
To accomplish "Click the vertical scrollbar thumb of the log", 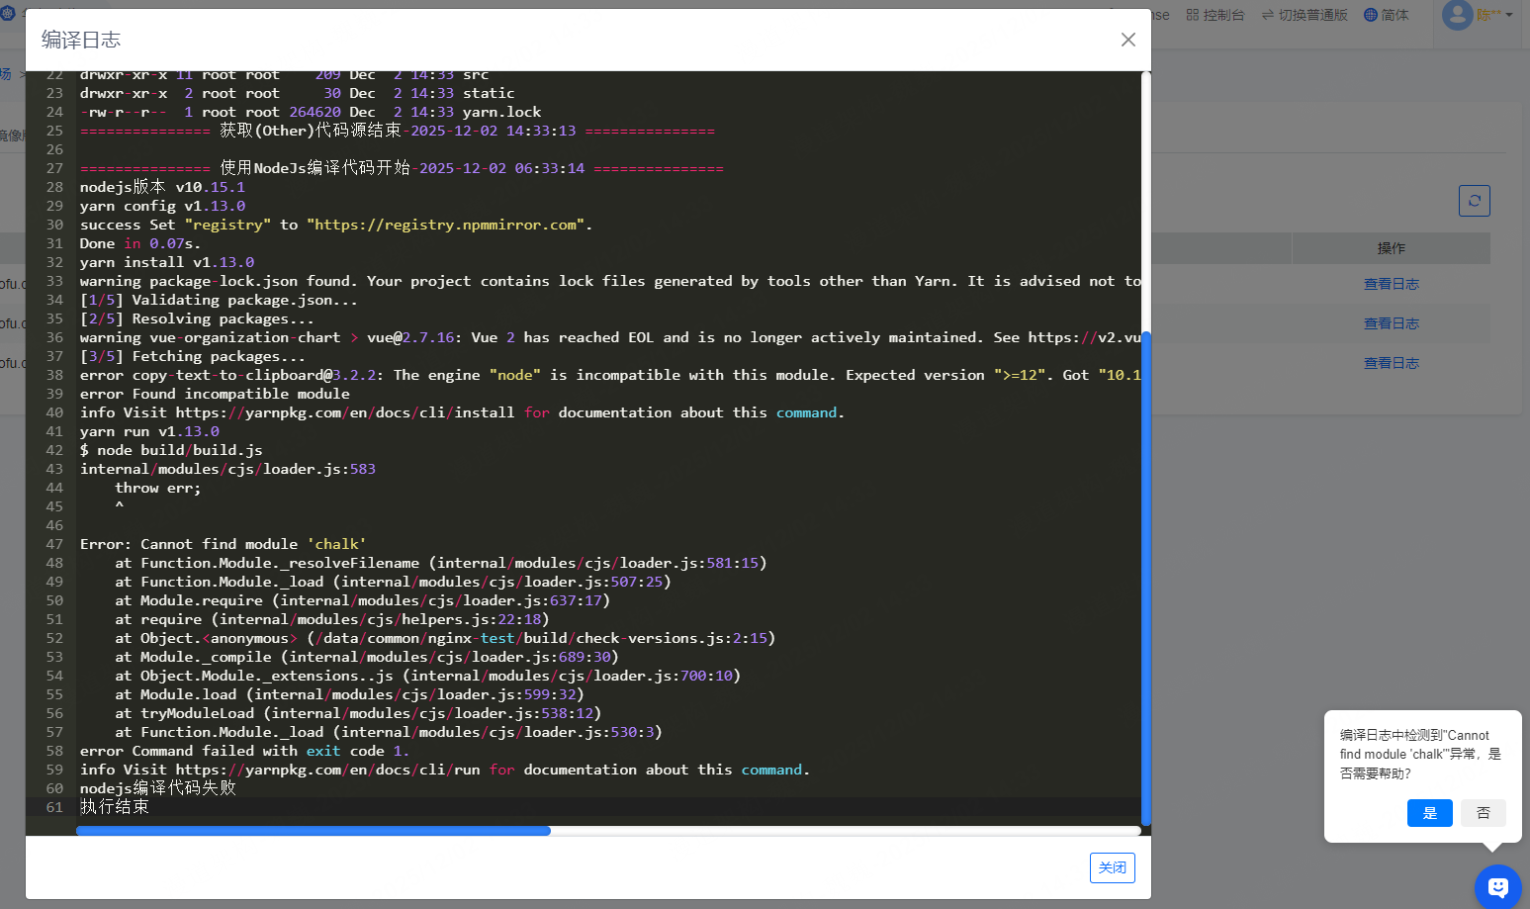I will (x=1145, y=578).
